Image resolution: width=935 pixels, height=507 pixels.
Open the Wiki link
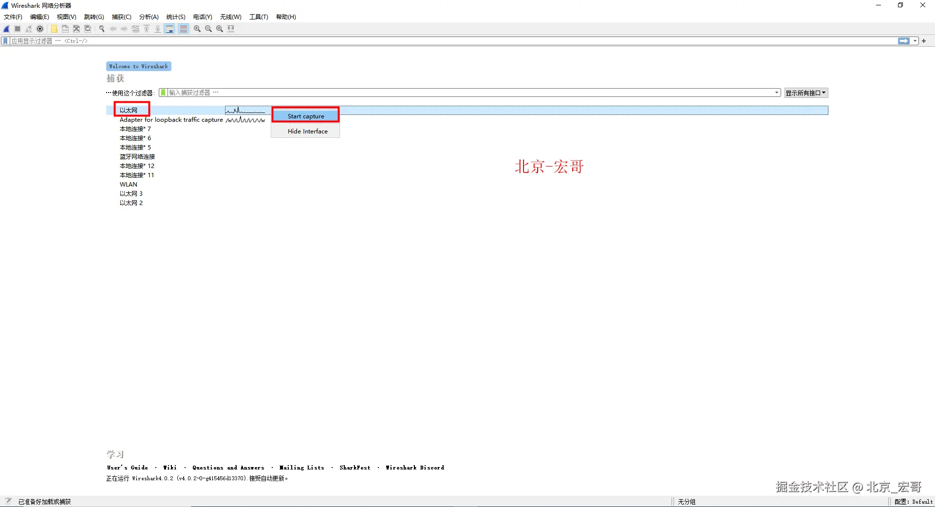(x=170, y=468)
